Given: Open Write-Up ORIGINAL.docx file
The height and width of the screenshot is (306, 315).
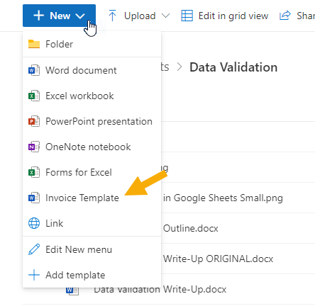Looking at the screenshot, I should coord(218,259).
